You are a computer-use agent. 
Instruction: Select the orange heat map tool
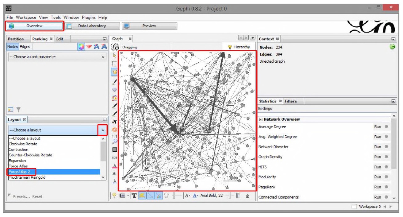[x=115, y=129]
